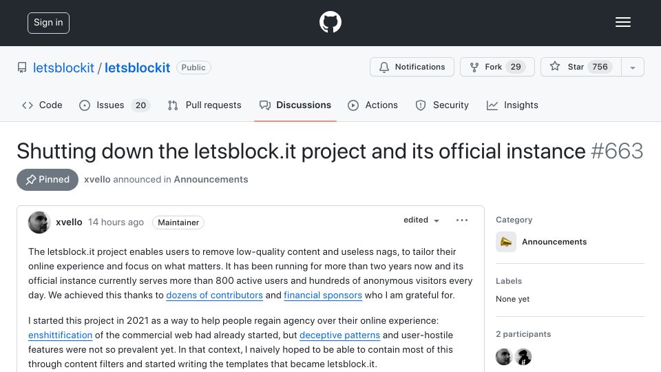Switch to the Insights tab
This screenshot has height=372, width=661.
512,105
